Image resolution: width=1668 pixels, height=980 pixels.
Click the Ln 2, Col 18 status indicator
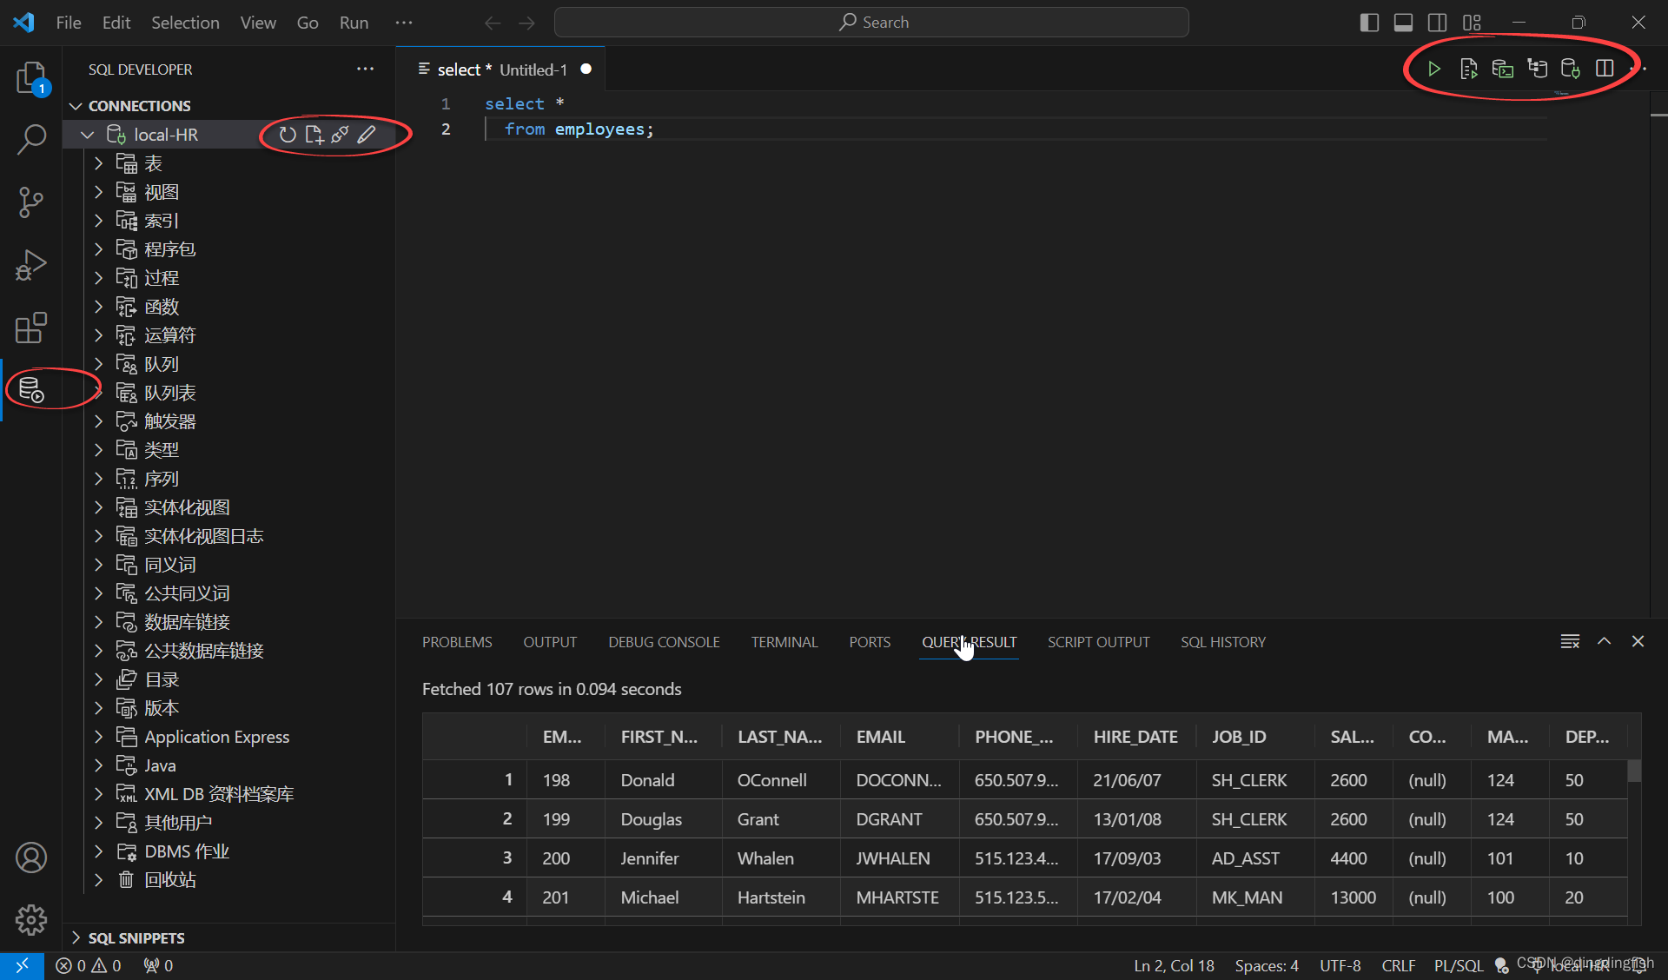point(1174,965)
